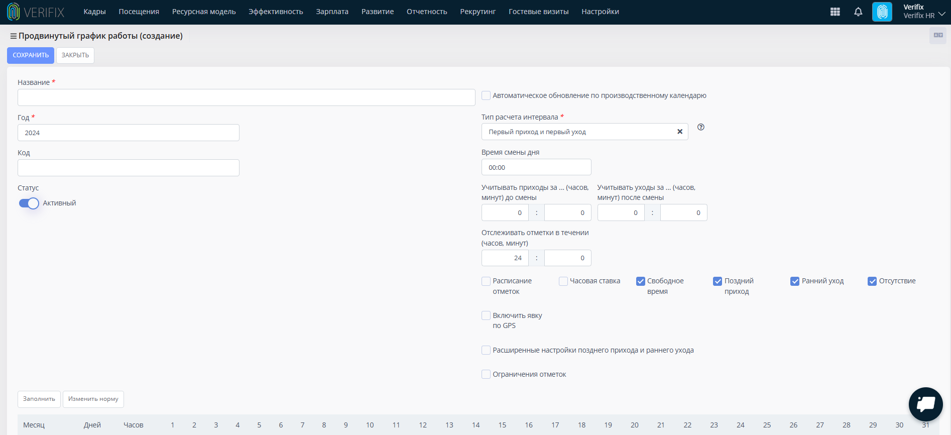Open the Посещения menu
The width and height of the screenshot is (951, 435).
tap(139, 12)
